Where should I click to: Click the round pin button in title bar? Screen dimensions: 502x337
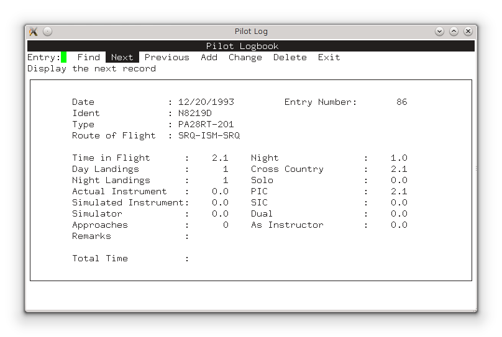[48, 32]
